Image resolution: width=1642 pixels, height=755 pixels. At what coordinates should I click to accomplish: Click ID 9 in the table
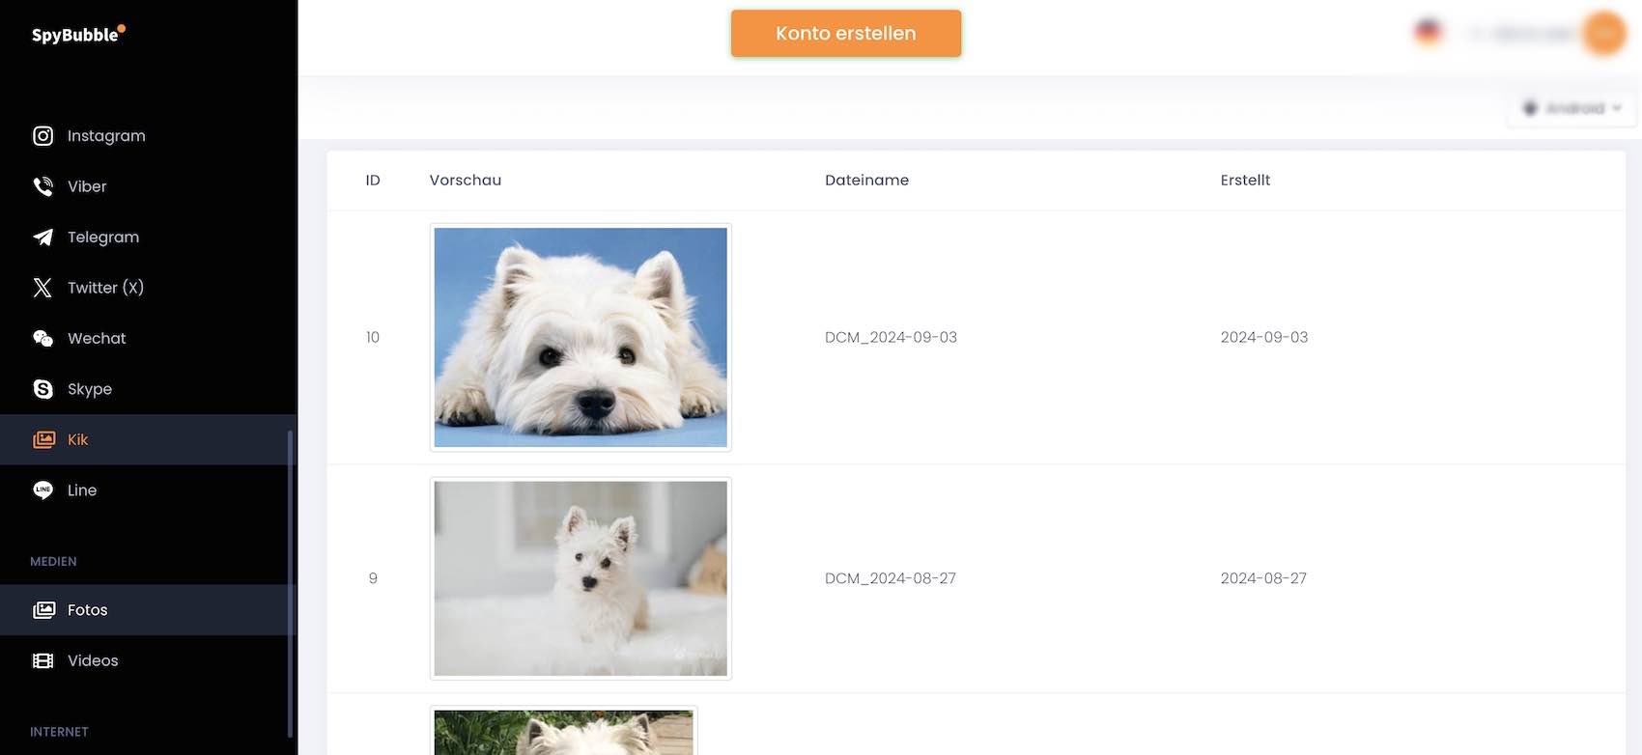click(373, 579)
